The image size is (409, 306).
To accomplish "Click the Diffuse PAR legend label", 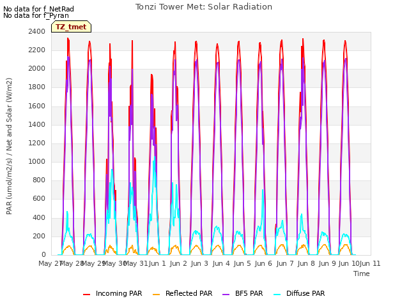I will click(x=305, y=293).
